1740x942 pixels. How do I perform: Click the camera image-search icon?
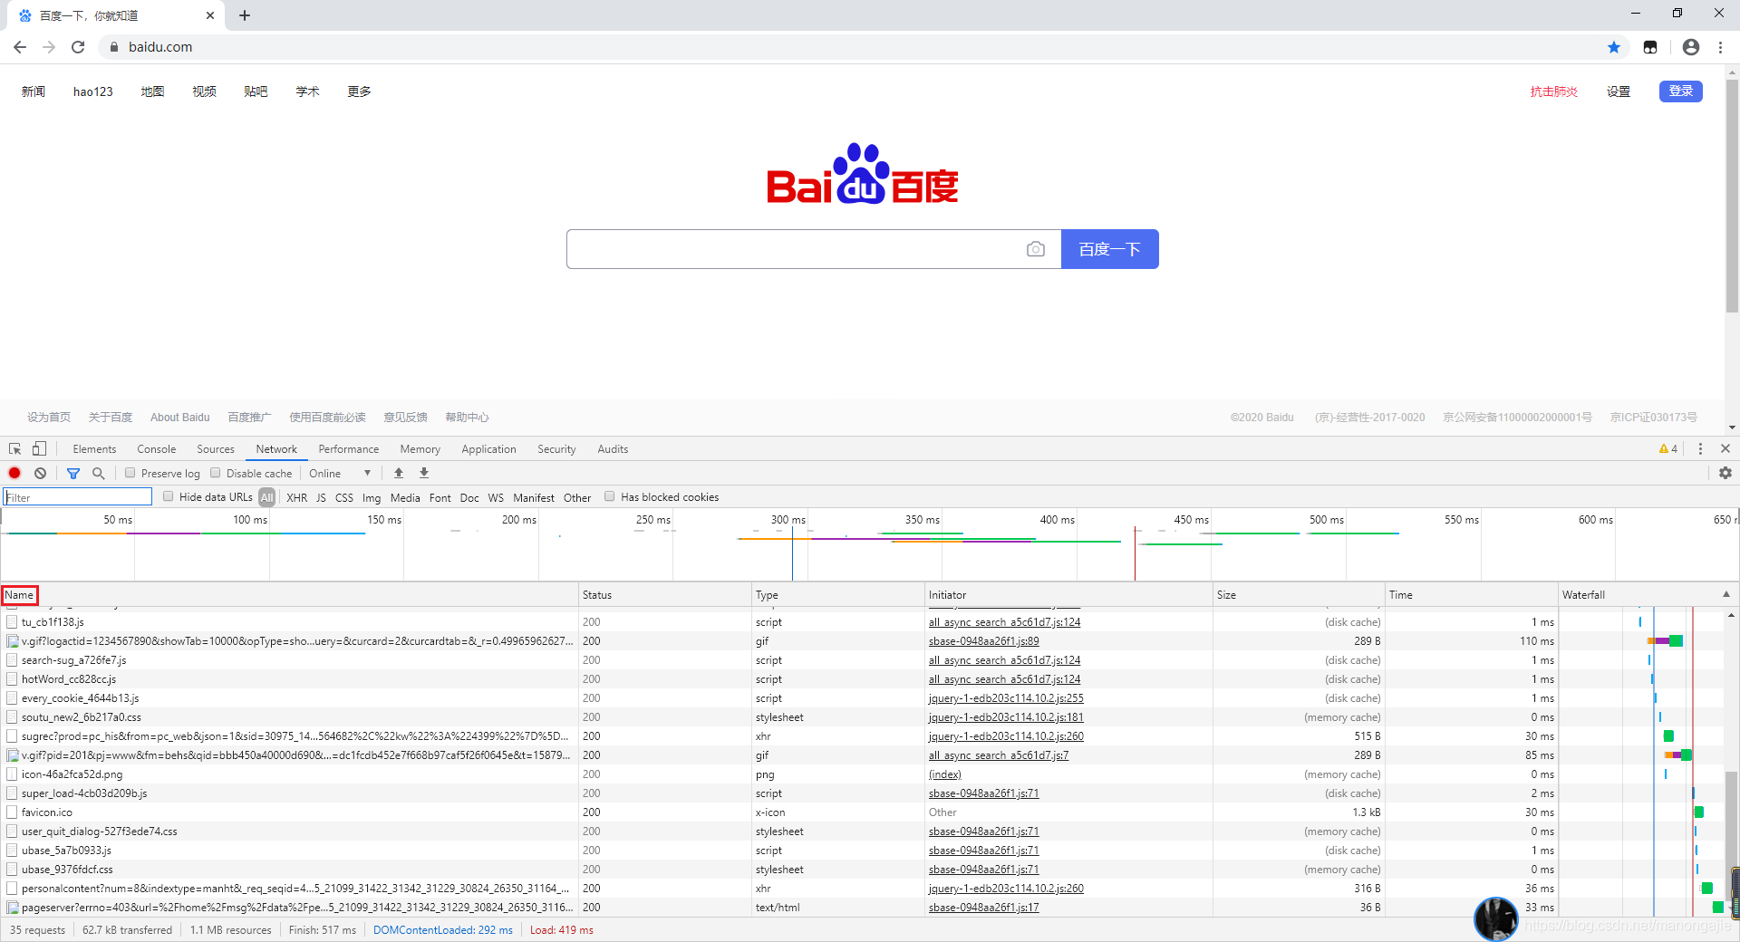1036,249
